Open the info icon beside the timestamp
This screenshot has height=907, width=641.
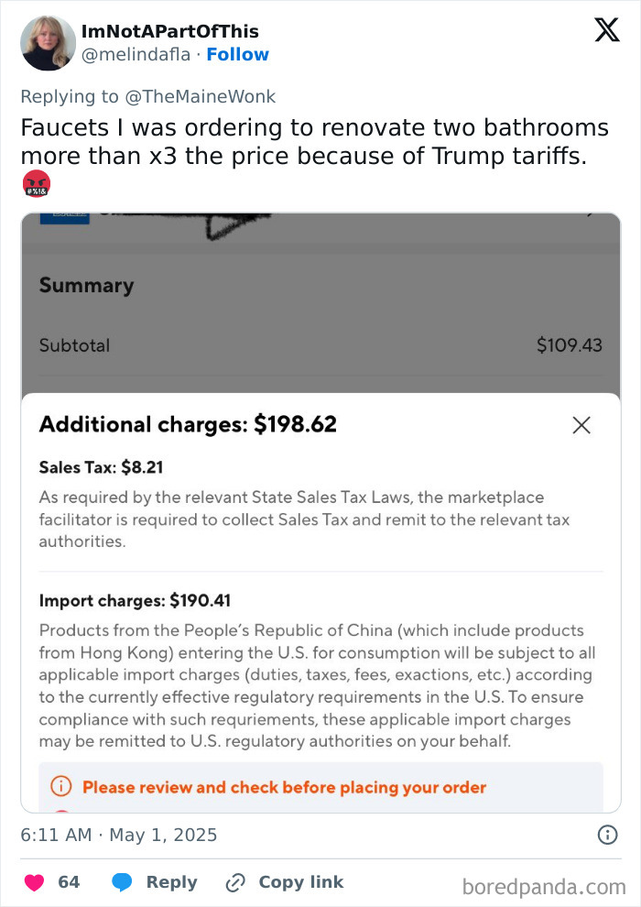(609, 835)
